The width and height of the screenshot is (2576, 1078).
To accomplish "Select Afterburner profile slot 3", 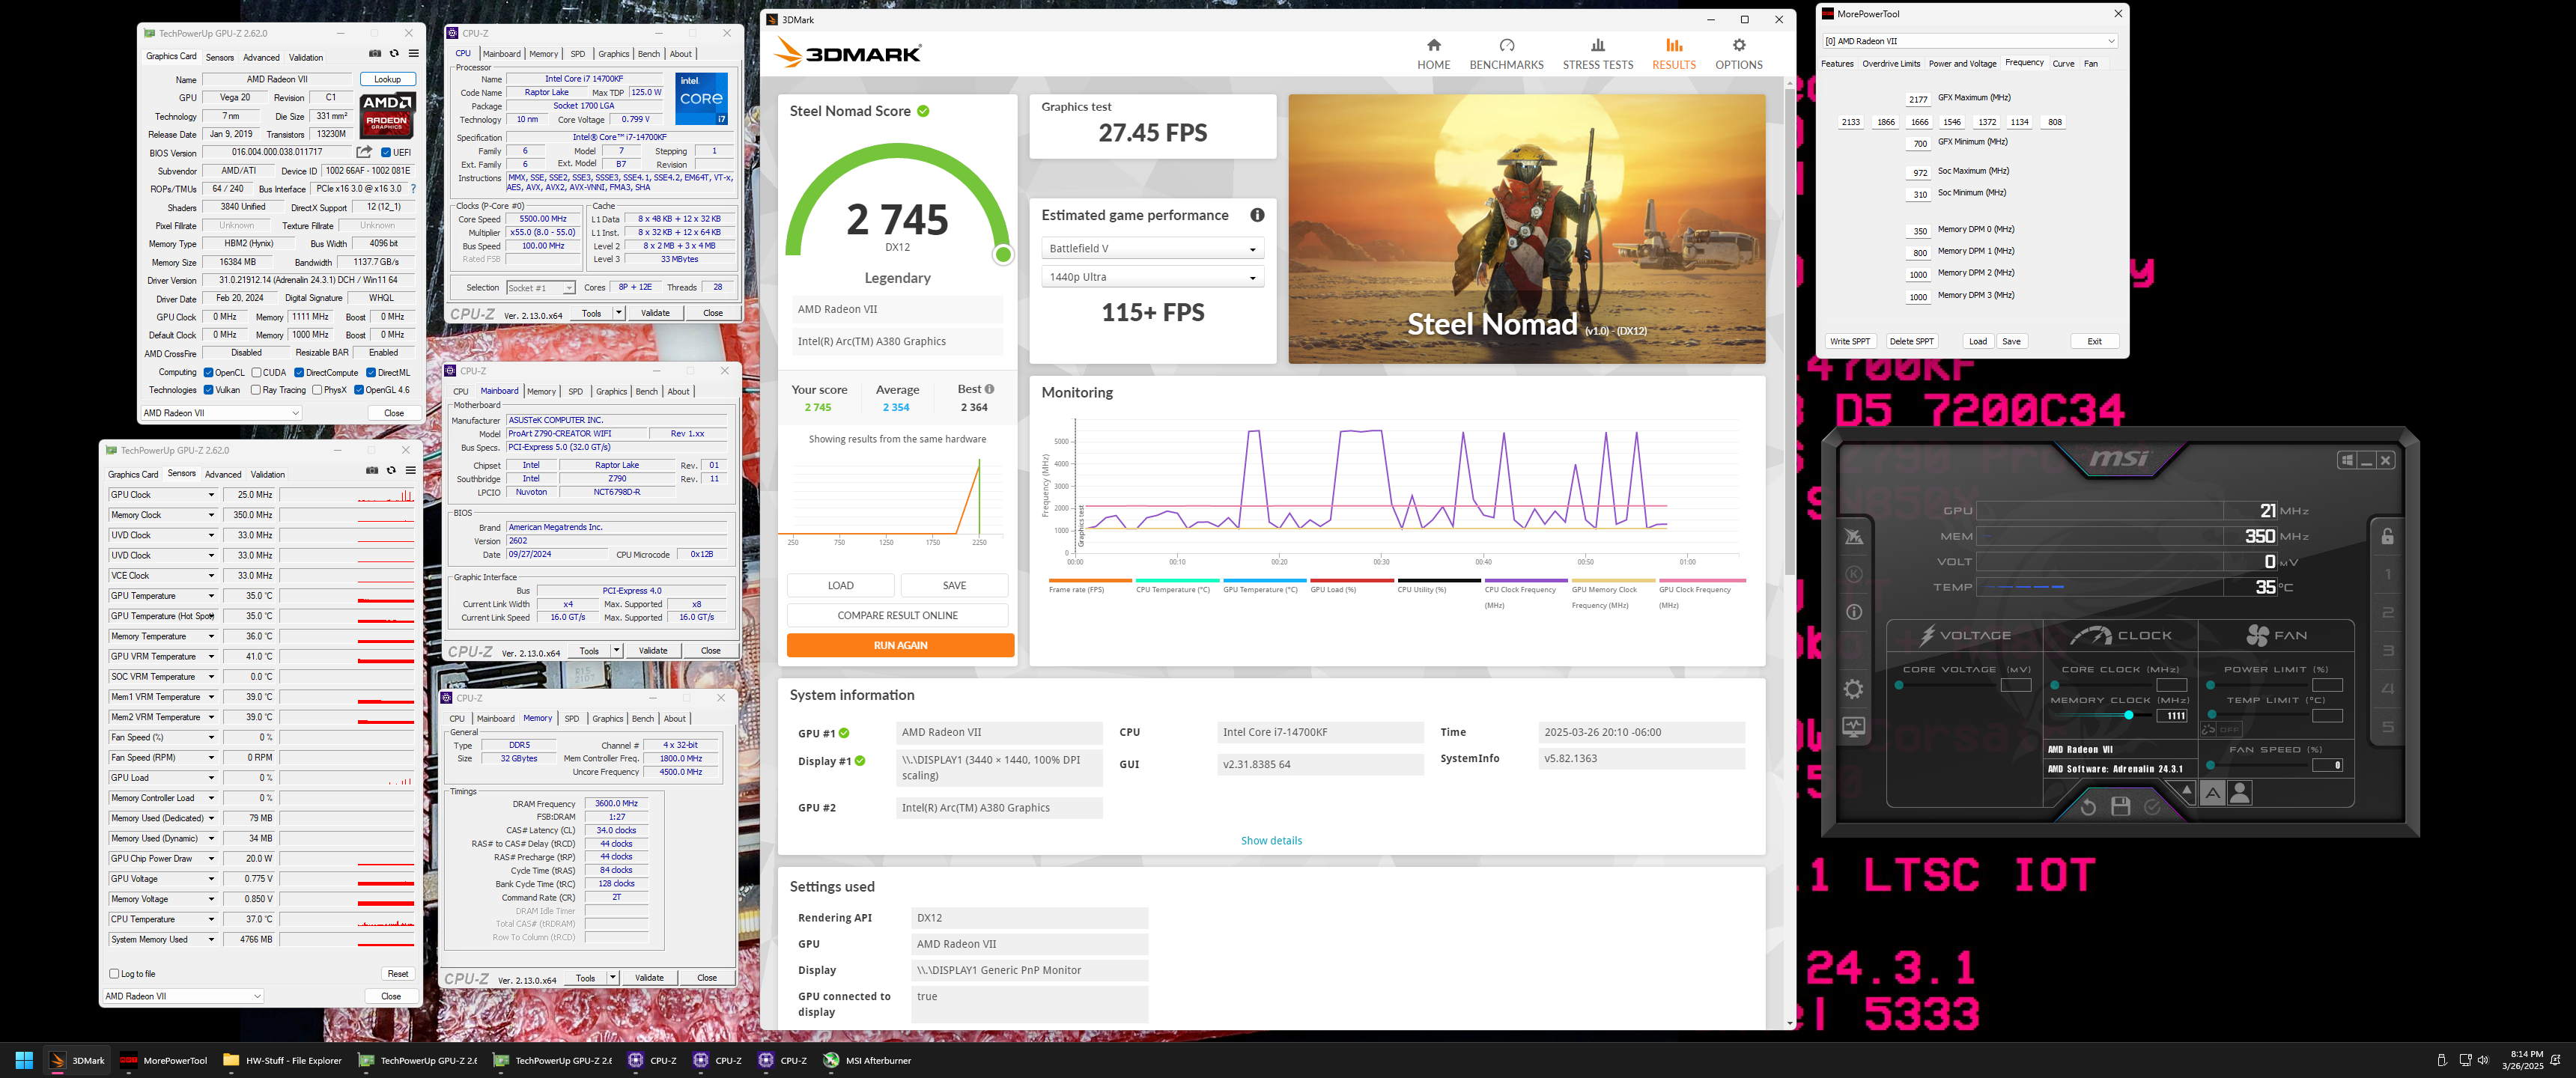I will coord(2387,651).
